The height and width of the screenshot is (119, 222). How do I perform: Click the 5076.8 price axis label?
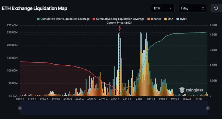click(187, 99)
